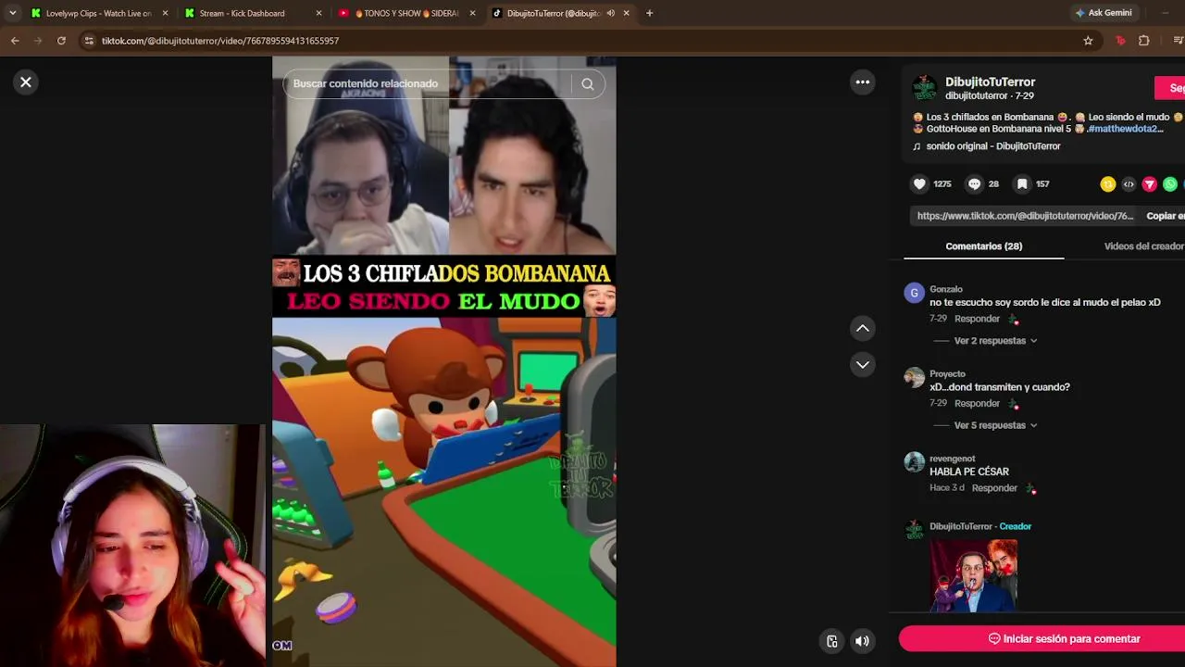Select the Comentarios (28) tab

tap(983, 246)
